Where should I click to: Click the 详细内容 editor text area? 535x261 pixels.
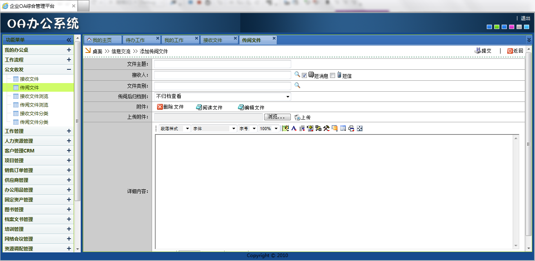[x=334, y=191]
